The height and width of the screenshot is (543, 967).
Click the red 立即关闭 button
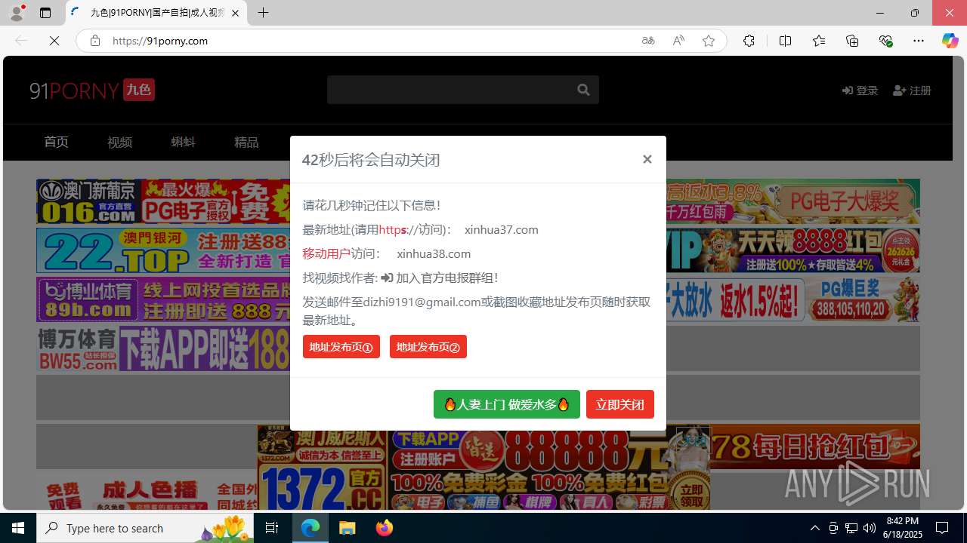[620, 404]
